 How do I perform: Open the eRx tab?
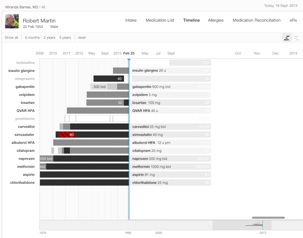(x=293, y=20)
